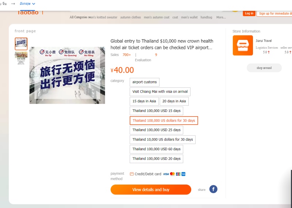Viewport: 292px width, 208px height.
Task: Click the View details and buy button
Action: [x=151, y=189]
